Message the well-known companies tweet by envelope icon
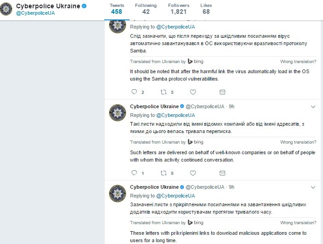The width and height of the screenshot is (323, 244). [x=222, y=173]
